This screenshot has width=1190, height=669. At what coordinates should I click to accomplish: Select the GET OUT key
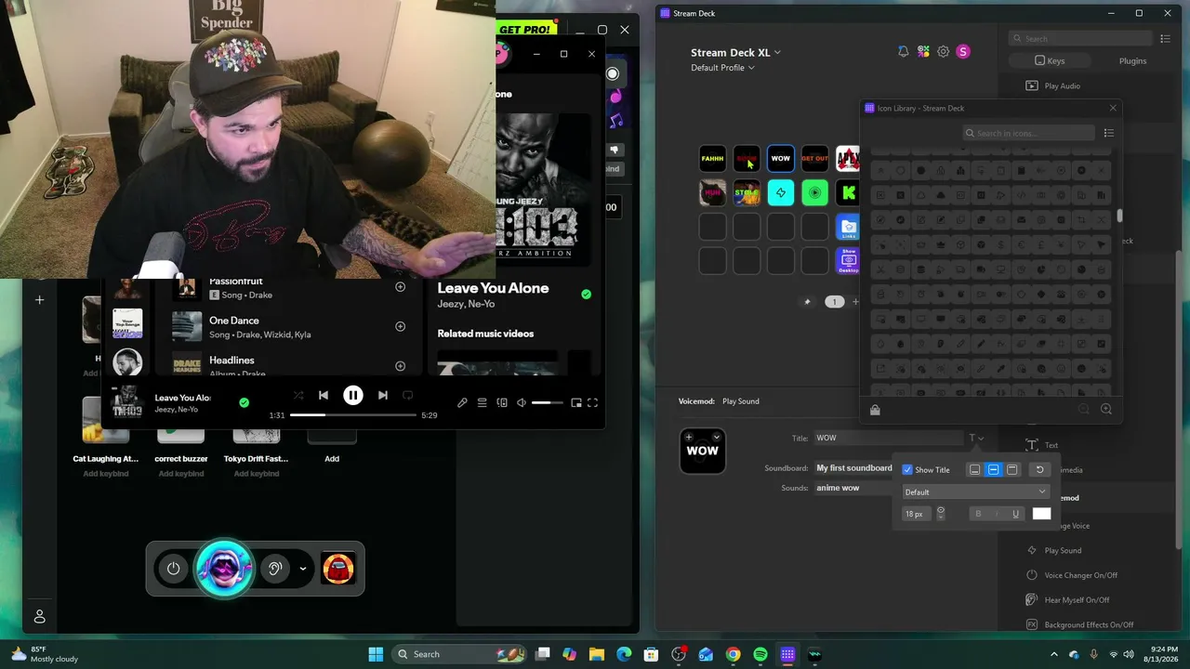click(x=814, y=159)
